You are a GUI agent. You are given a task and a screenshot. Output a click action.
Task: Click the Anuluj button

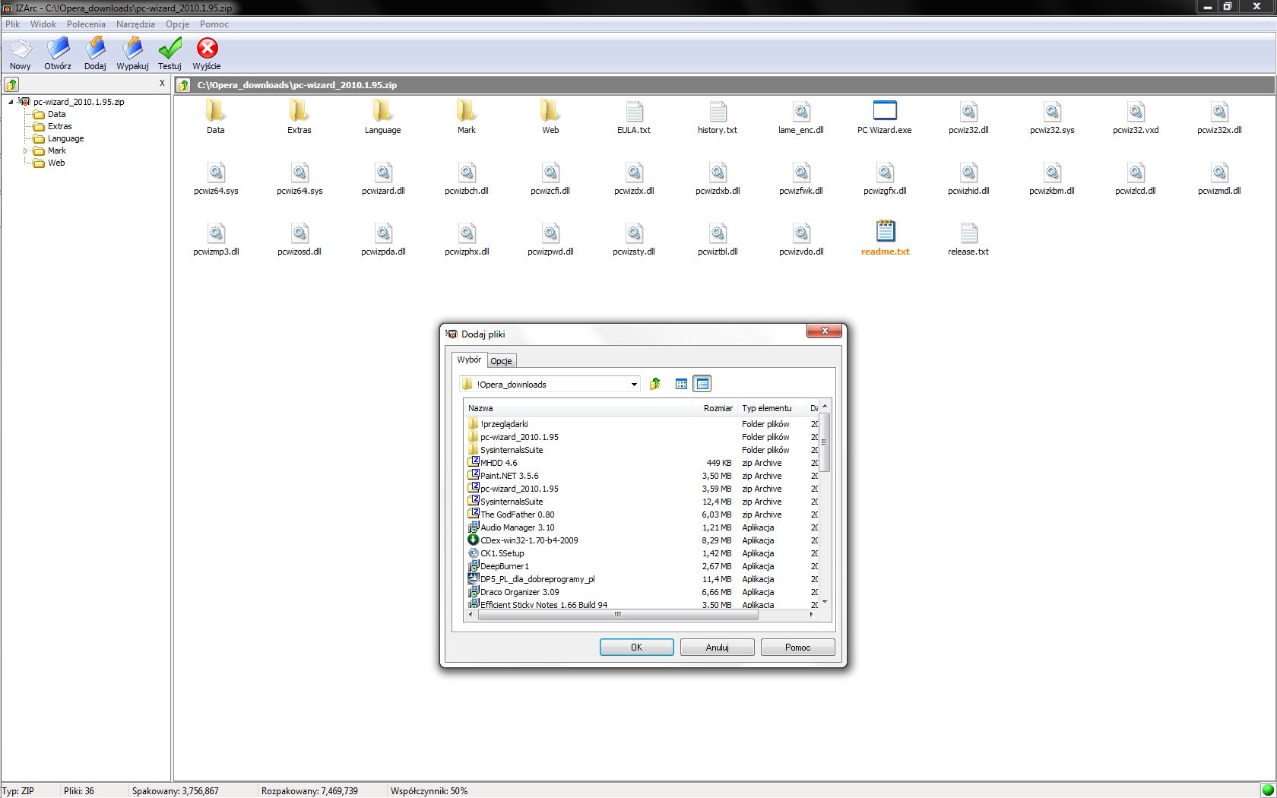(x=717, y=648)
